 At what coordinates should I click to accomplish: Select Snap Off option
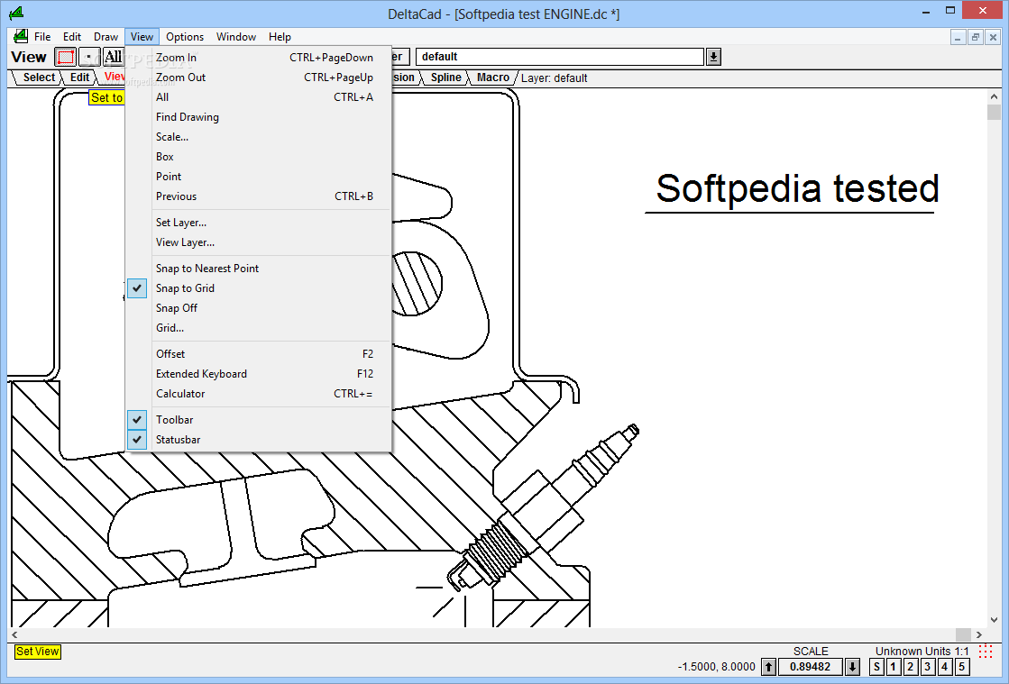point(259,308)
